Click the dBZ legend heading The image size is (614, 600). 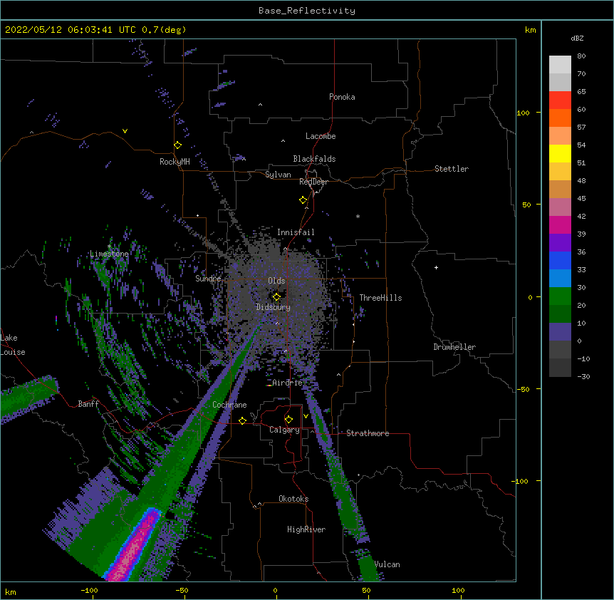(577, 38)
